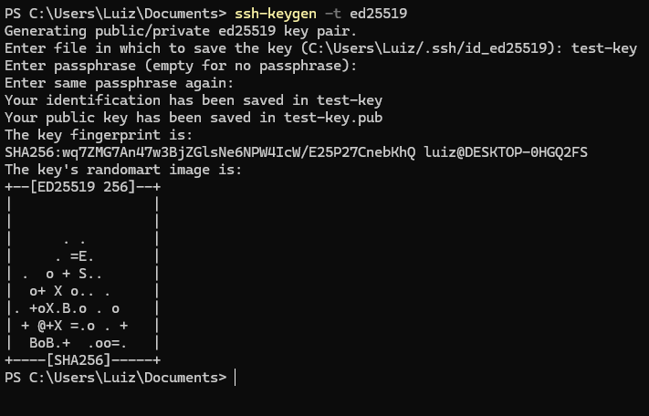Click the 'Enter passphrase (empty for no passphrase)' line
This screenshot has height=416, width=649.
click(181, 66)
